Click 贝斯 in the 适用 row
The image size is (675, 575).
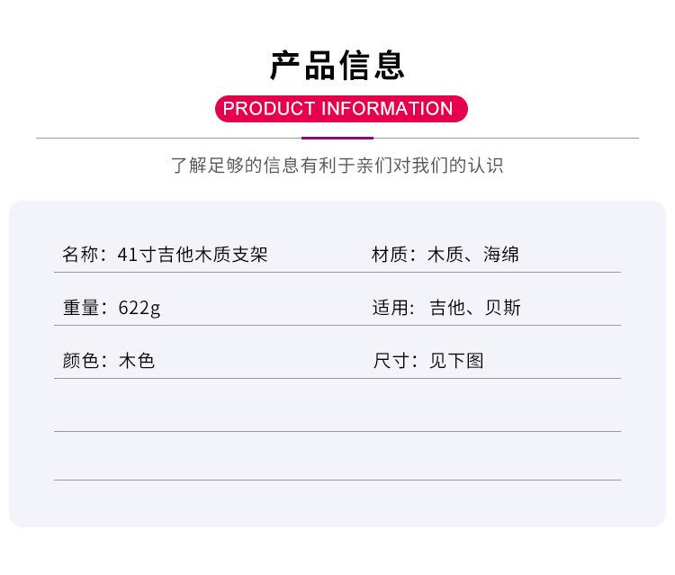[503, 308]
